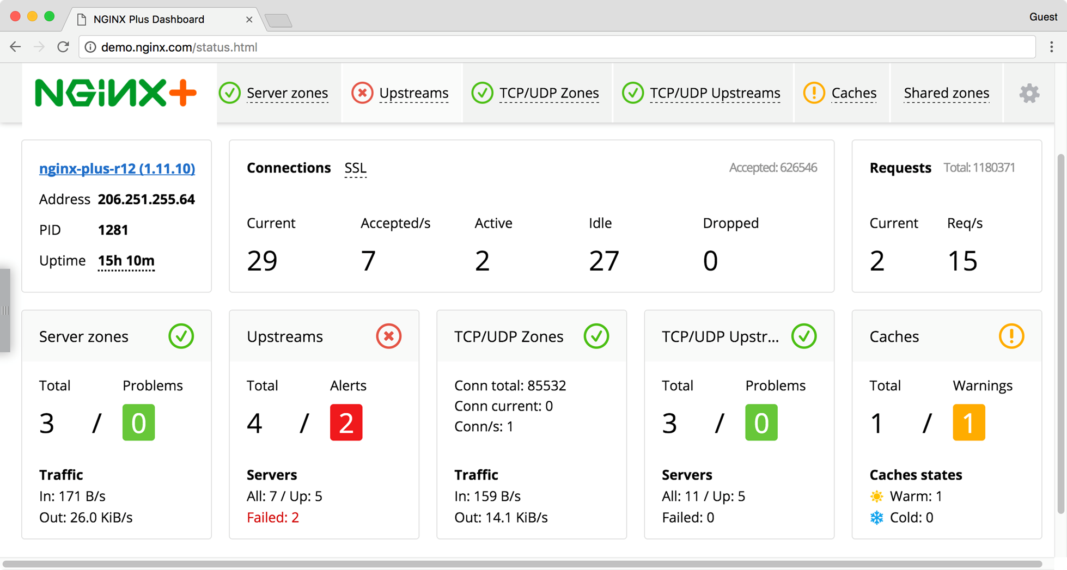Go back with the browser back arrow

point(15,47)
